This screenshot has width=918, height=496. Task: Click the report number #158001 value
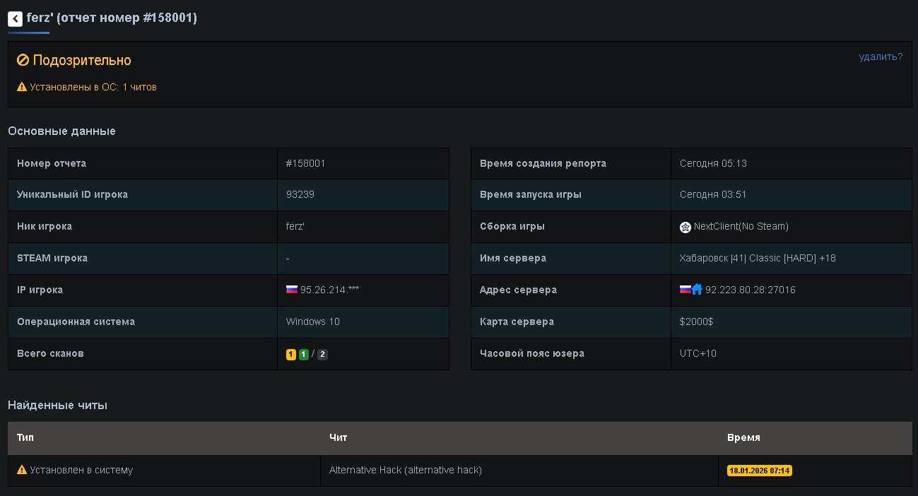305,163
